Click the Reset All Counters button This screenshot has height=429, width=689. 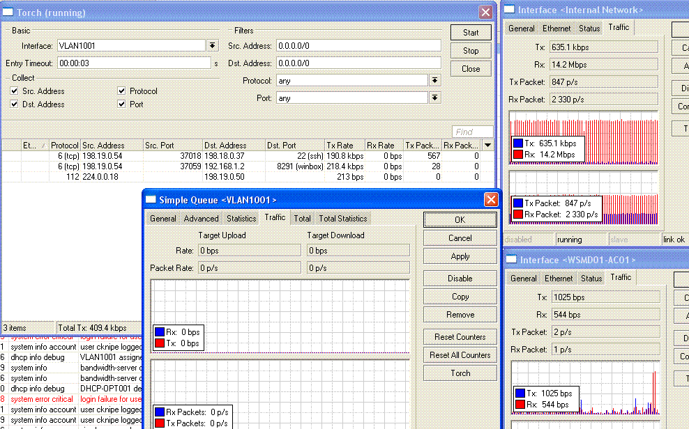[459, 354]
